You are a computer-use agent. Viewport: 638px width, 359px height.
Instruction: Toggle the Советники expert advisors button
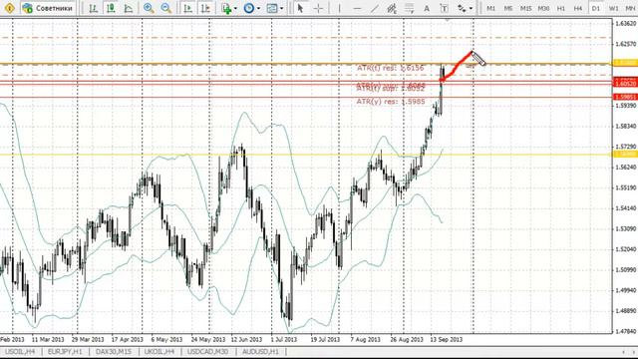click(x=48, y=8)
